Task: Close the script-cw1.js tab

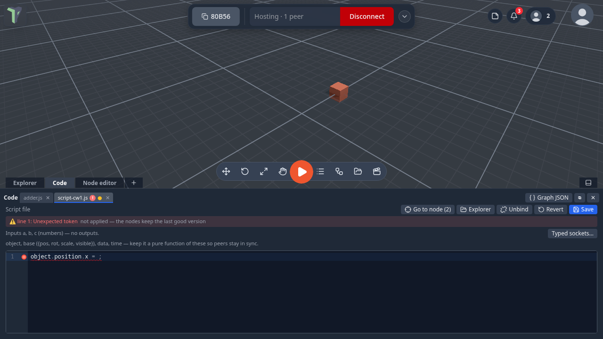Action: [x=107, y=198]
